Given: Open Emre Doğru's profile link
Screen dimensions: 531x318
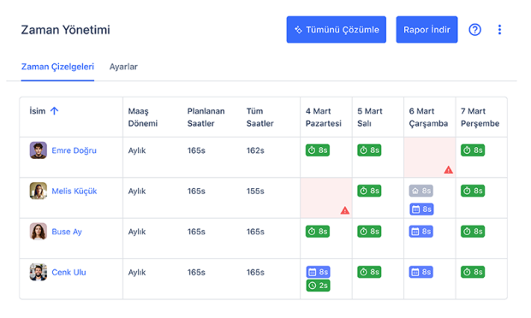Looking at the screenshot, I should click(74, 150).
